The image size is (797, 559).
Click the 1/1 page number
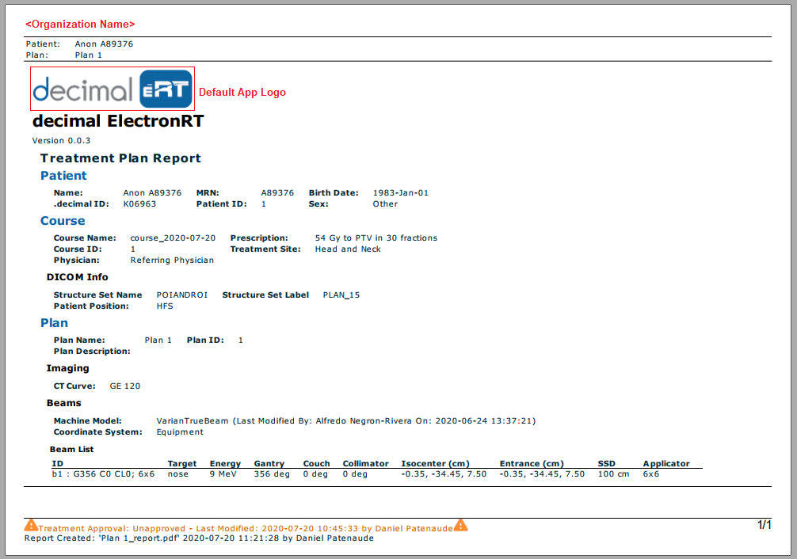pyautogui.click(x=764, y=525)
